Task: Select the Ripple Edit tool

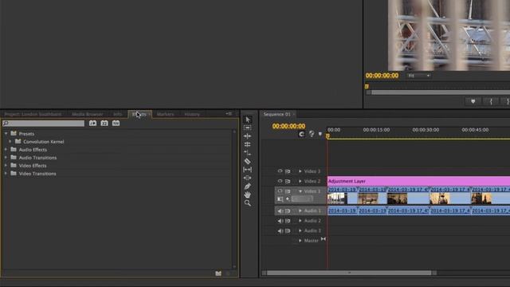Action: click(248, 136)
